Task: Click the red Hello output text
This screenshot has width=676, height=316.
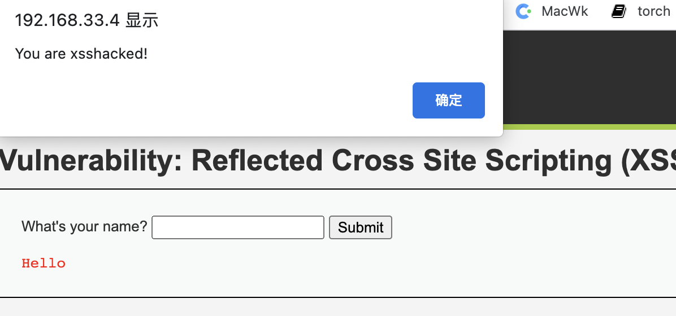Action: pyautogui.click(x=44, y=263)
